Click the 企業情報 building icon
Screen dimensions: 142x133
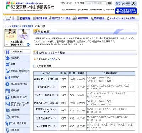click(x=18, y=18)
